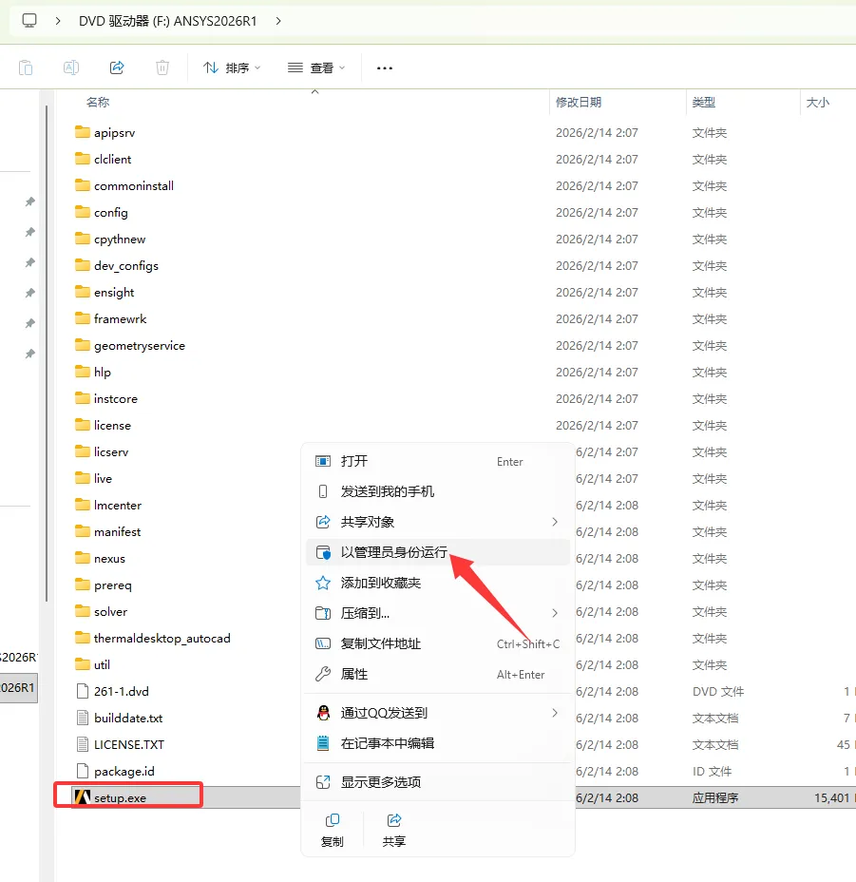Choose 发送到我的手机 in the context menu

(x=438, y=491)
